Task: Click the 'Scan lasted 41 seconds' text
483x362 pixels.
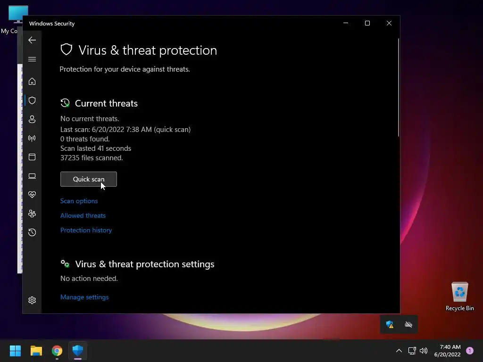Action: coord(96,148)
